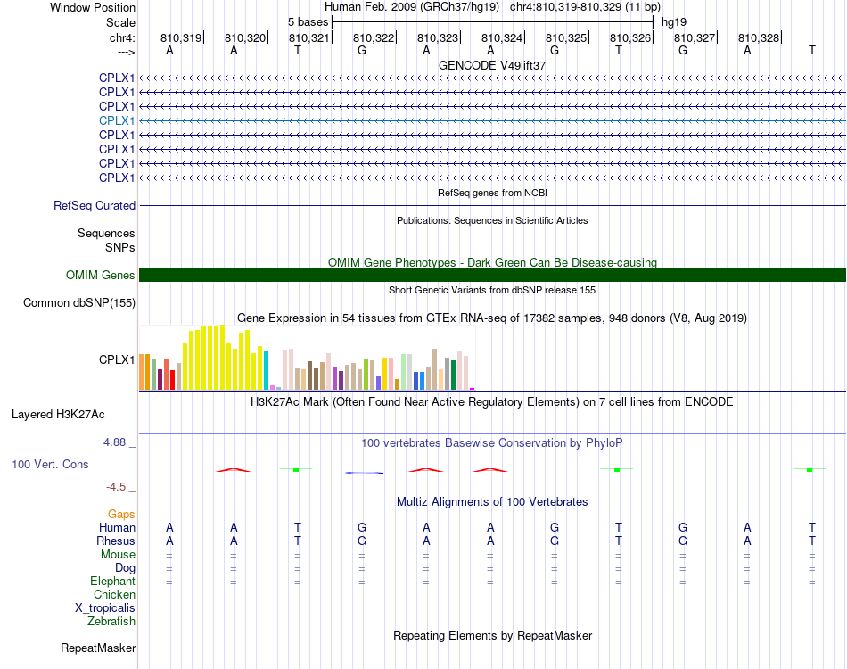The width and height of the screenshot is (847, 669).
Task: Select the RepeatMasker track label
Action: (x=98, y=648)
